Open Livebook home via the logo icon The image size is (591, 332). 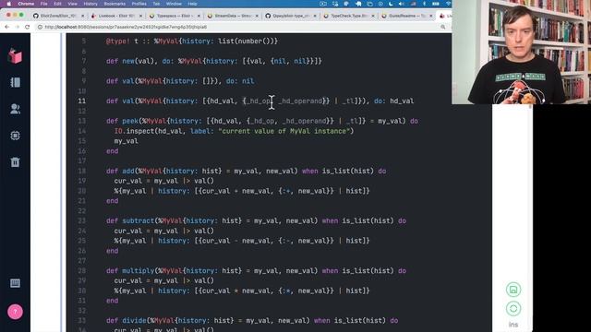pos(15,55)
